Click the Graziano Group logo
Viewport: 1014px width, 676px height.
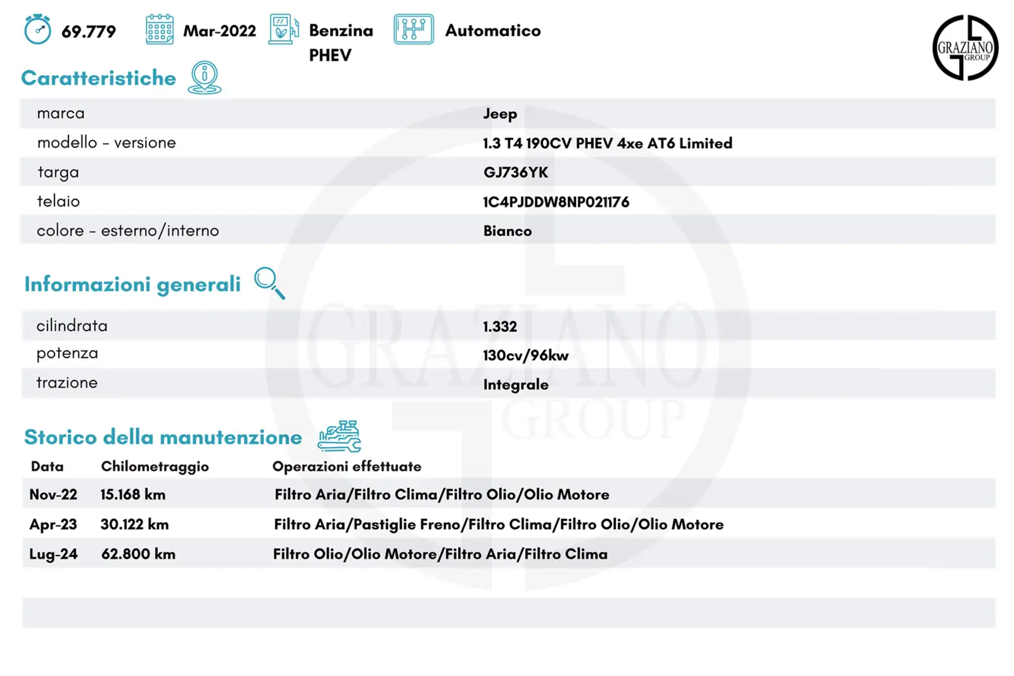pyautogui.click(x=965, y=48)
